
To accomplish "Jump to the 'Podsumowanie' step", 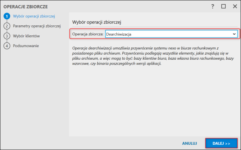I will pyautogui.click(x=26, y=46).
